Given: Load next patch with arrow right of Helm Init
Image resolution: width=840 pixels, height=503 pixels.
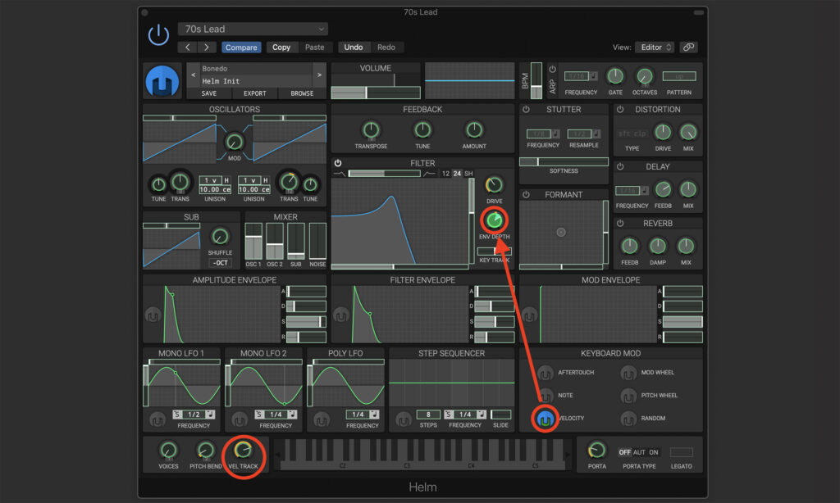Looking at the screenshot, I should 319,75.
